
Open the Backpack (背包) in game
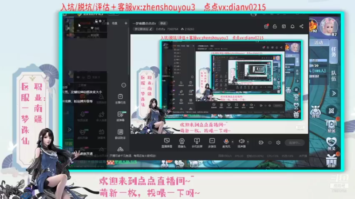coord(316,112)
